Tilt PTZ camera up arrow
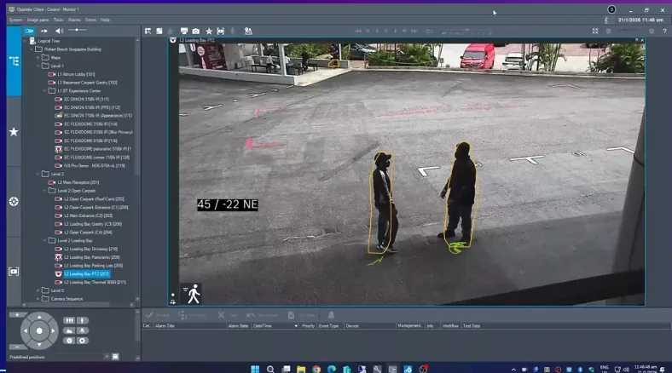The height and width of the screenshot is (373, 672). click(39, 317)
